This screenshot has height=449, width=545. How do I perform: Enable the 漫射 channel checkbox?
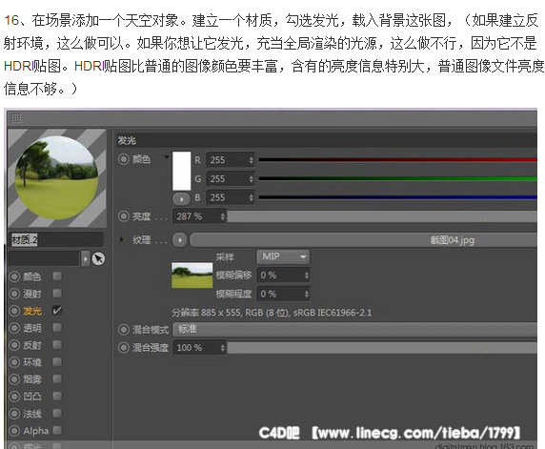pyautogui.click(x=57, y=294)
